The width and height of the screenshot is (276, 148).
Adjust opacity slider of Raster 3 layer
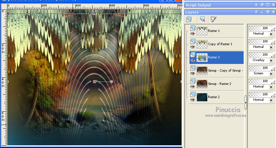point(261,55)
